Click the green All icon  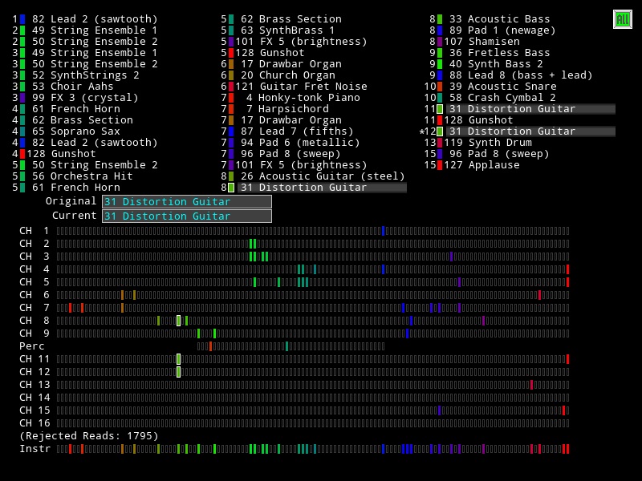[622, 19]
